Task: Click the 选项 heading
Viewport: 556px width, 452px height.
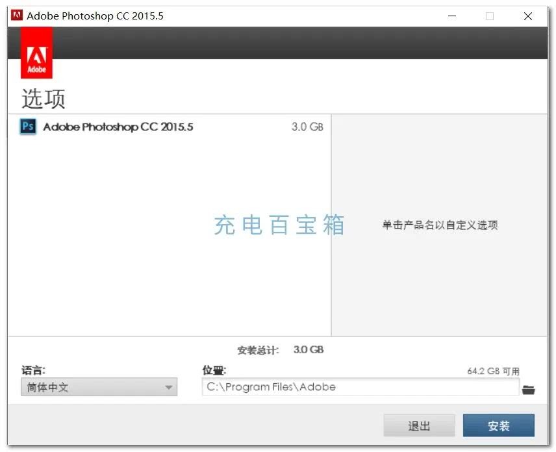Action: [x=44, y=98]
